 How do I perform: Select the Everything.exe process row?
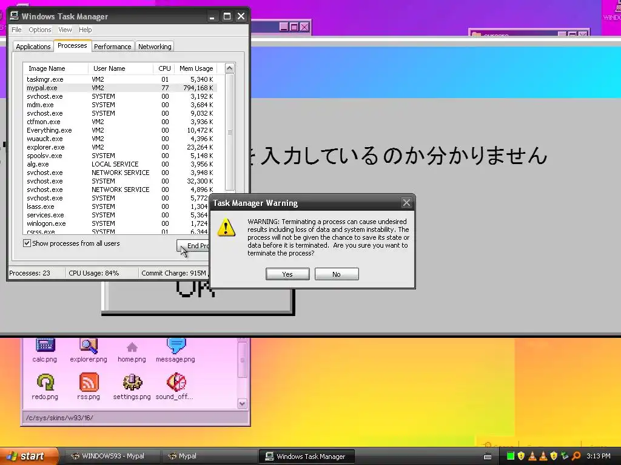[x=120, y=130]
